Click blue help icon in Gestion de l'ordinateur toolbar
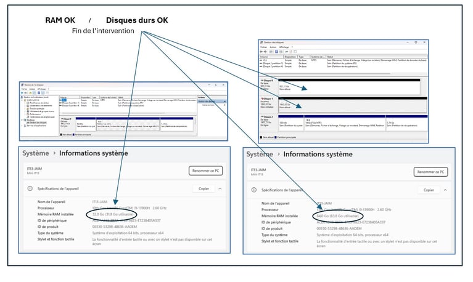 pyautogui.click(x=39, y=93)
